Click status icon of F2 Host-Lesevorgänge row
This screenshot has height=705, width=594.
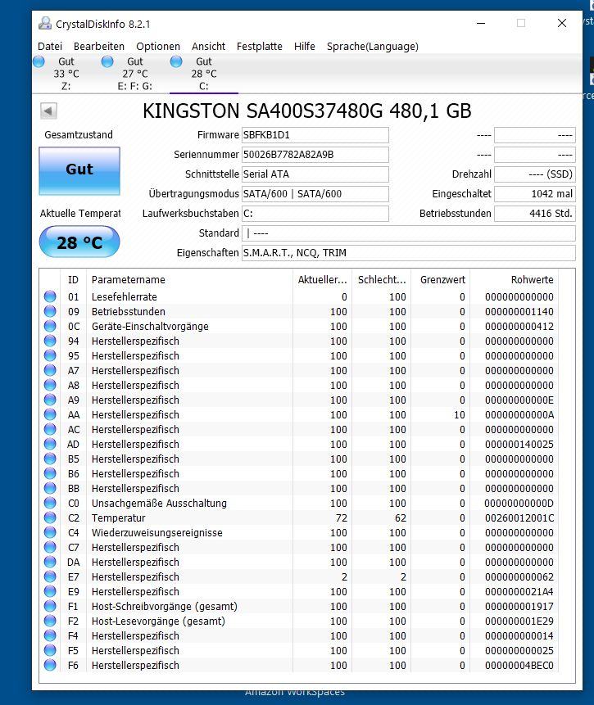[x=50, y=621]
